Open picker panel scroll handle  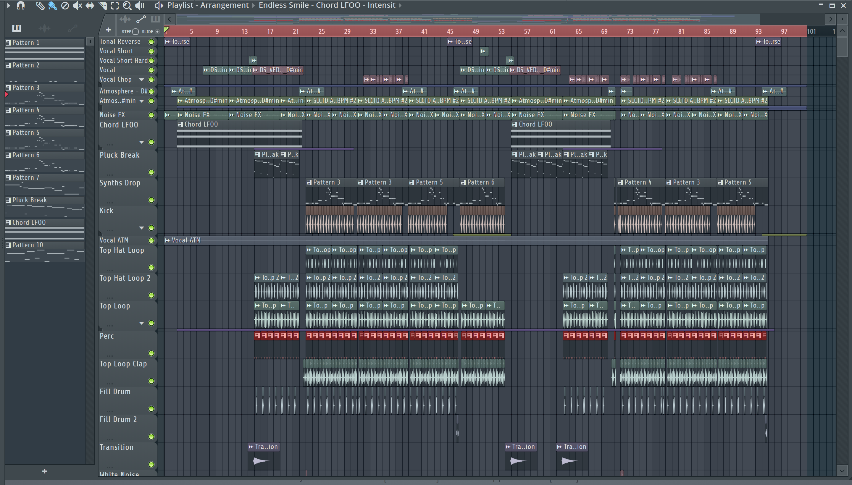pyautogui.click(x=90, y=42)
